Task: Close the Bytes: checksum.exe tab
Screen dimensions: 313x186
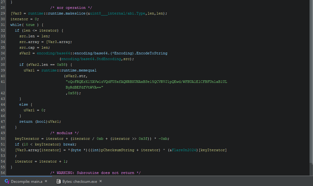Action: 100,181
